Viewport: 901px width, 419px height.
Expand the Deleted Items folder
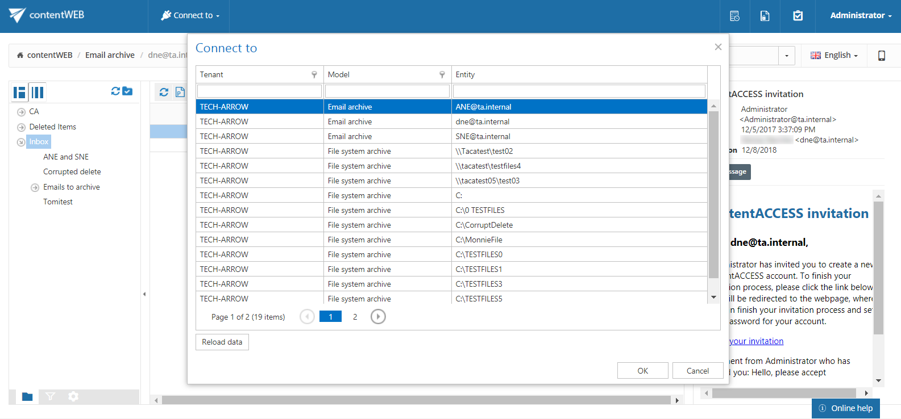pos(21,127)
